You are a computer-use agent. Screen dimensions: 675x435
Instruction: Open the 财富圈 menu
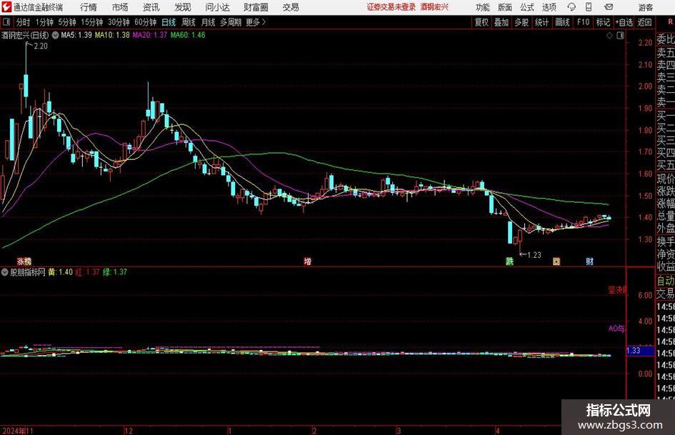coord(256,7)
